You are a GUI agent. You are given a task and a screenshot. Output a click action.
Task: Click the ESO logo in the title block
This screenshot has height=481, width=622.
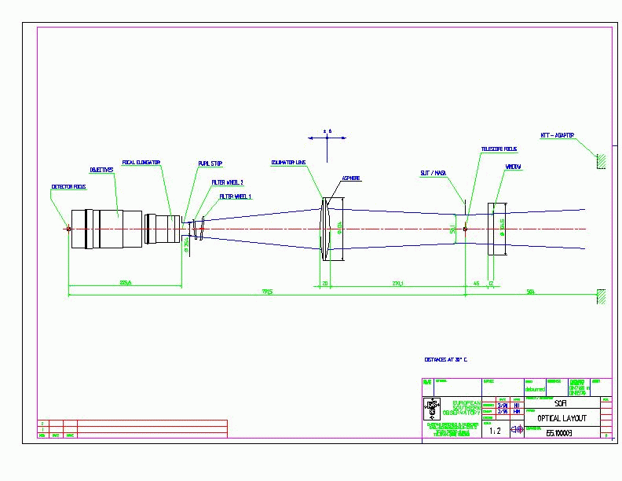(x=432, y=408)
